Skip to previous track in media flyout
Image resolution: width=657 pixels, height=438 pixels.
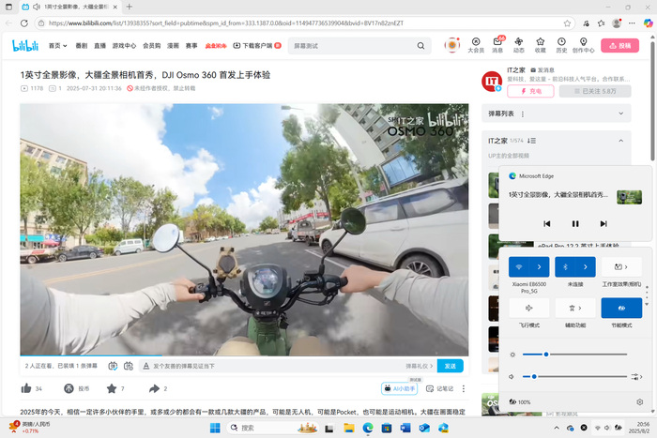[x=547, y=223]
